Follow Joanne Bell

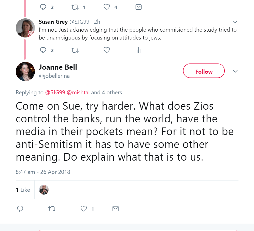coord(204,72)
